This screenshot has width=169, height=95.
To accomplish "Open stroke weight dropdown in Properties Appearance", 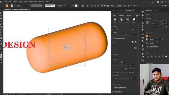I will pyautogui.click(x=162, y=40).
